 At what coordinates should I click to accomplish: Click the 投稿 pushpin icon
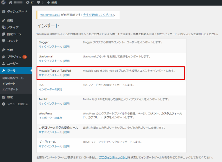point(3,20)
